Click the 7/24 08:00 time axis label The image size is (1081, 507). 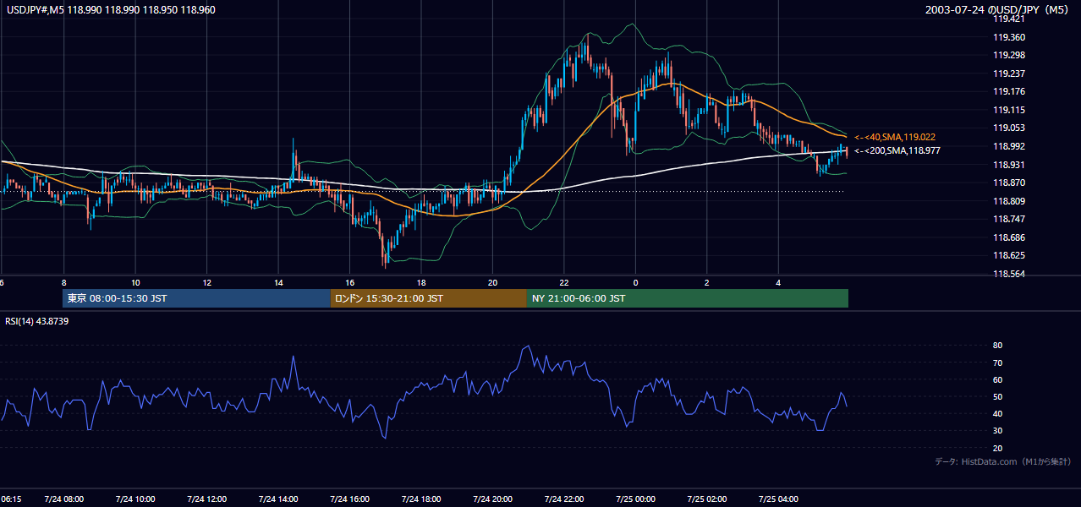click(x=63, y=499)
